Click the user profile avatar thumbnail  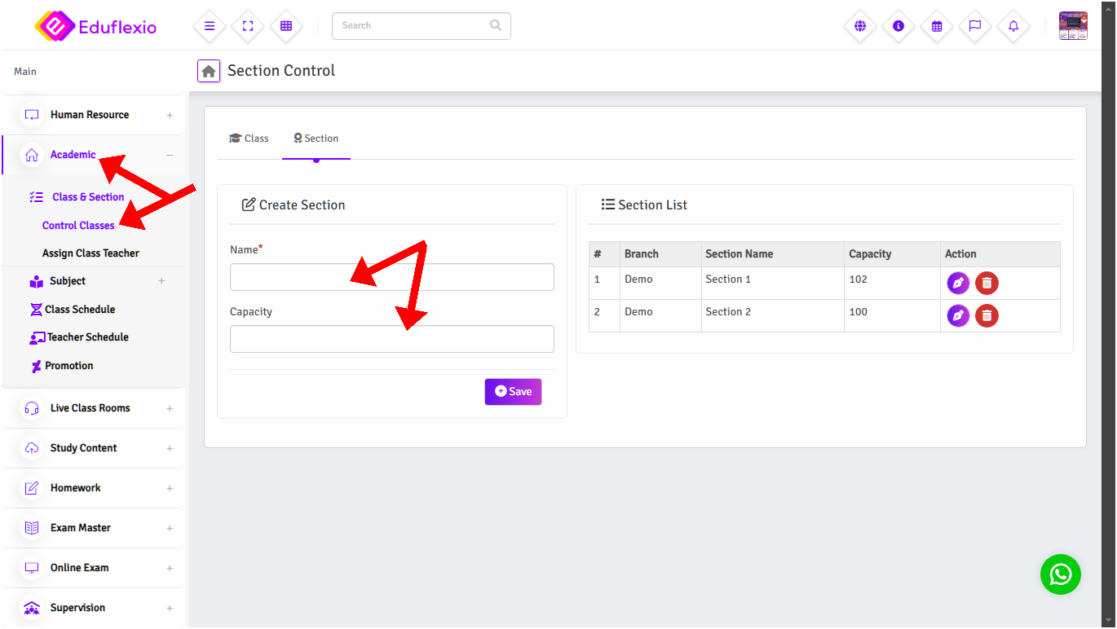coord(1073,26)
